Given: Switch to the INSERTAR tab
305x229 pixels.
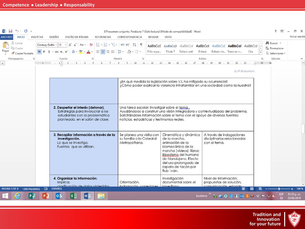Looking at the screenshot, I should click(37, 37).
